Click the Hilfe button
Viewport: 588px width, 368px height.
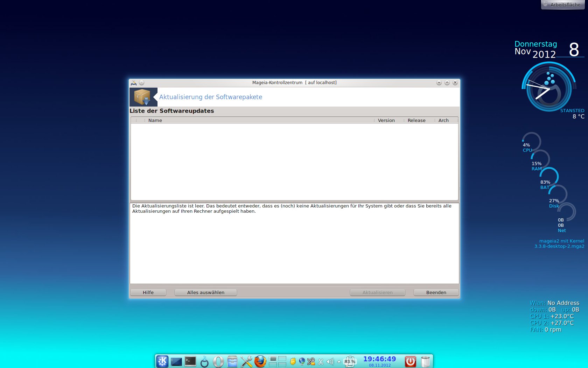click(x=148, y=292)
